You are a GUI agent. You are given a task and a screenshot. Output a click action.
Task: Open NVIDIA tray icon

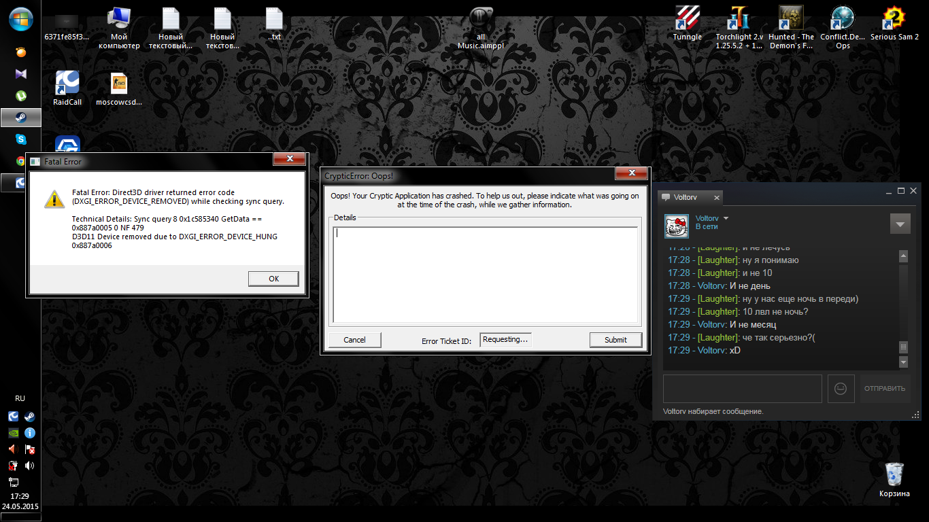point(13,433)
